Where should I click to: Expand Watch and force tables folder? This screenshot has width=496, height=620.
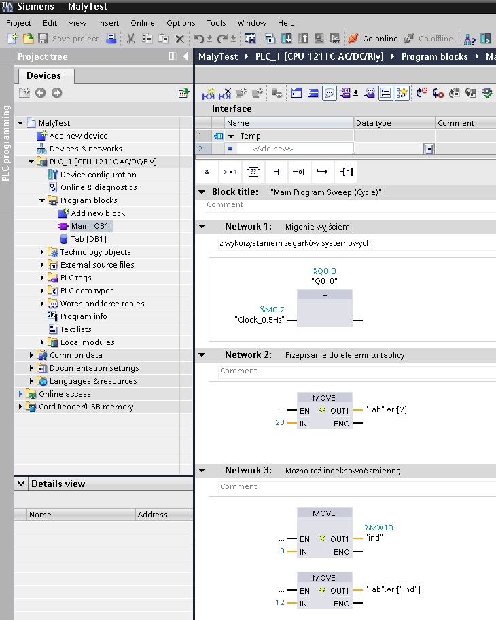click(x=42, y=304)
